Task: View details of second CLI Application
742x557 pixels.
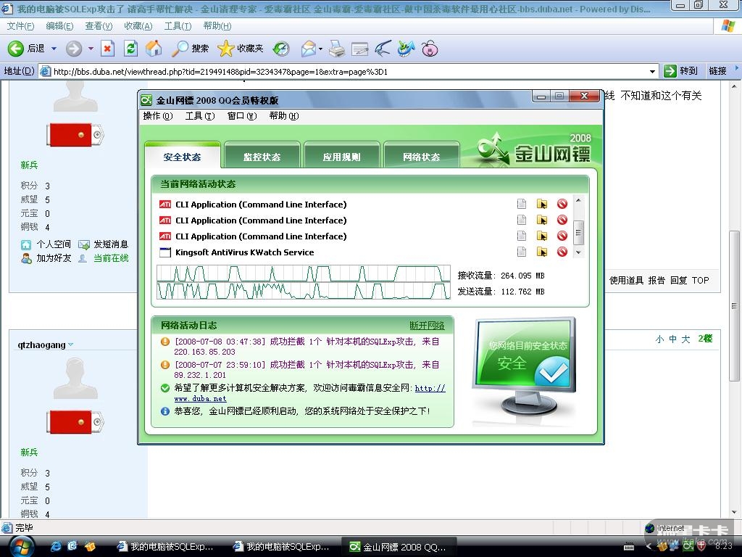Action: [x=522, y=220]
